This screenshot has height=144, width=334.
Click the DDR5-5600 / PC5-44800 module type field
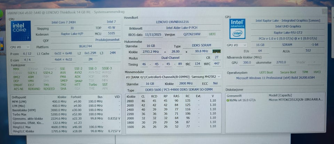(179, 90)
